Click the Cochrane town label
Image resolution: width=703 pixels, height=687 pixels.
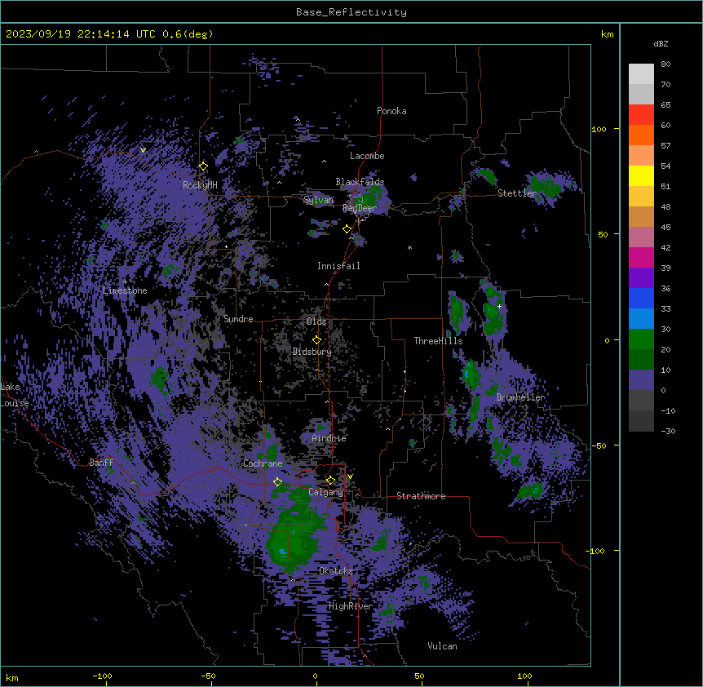coord(263,463)
